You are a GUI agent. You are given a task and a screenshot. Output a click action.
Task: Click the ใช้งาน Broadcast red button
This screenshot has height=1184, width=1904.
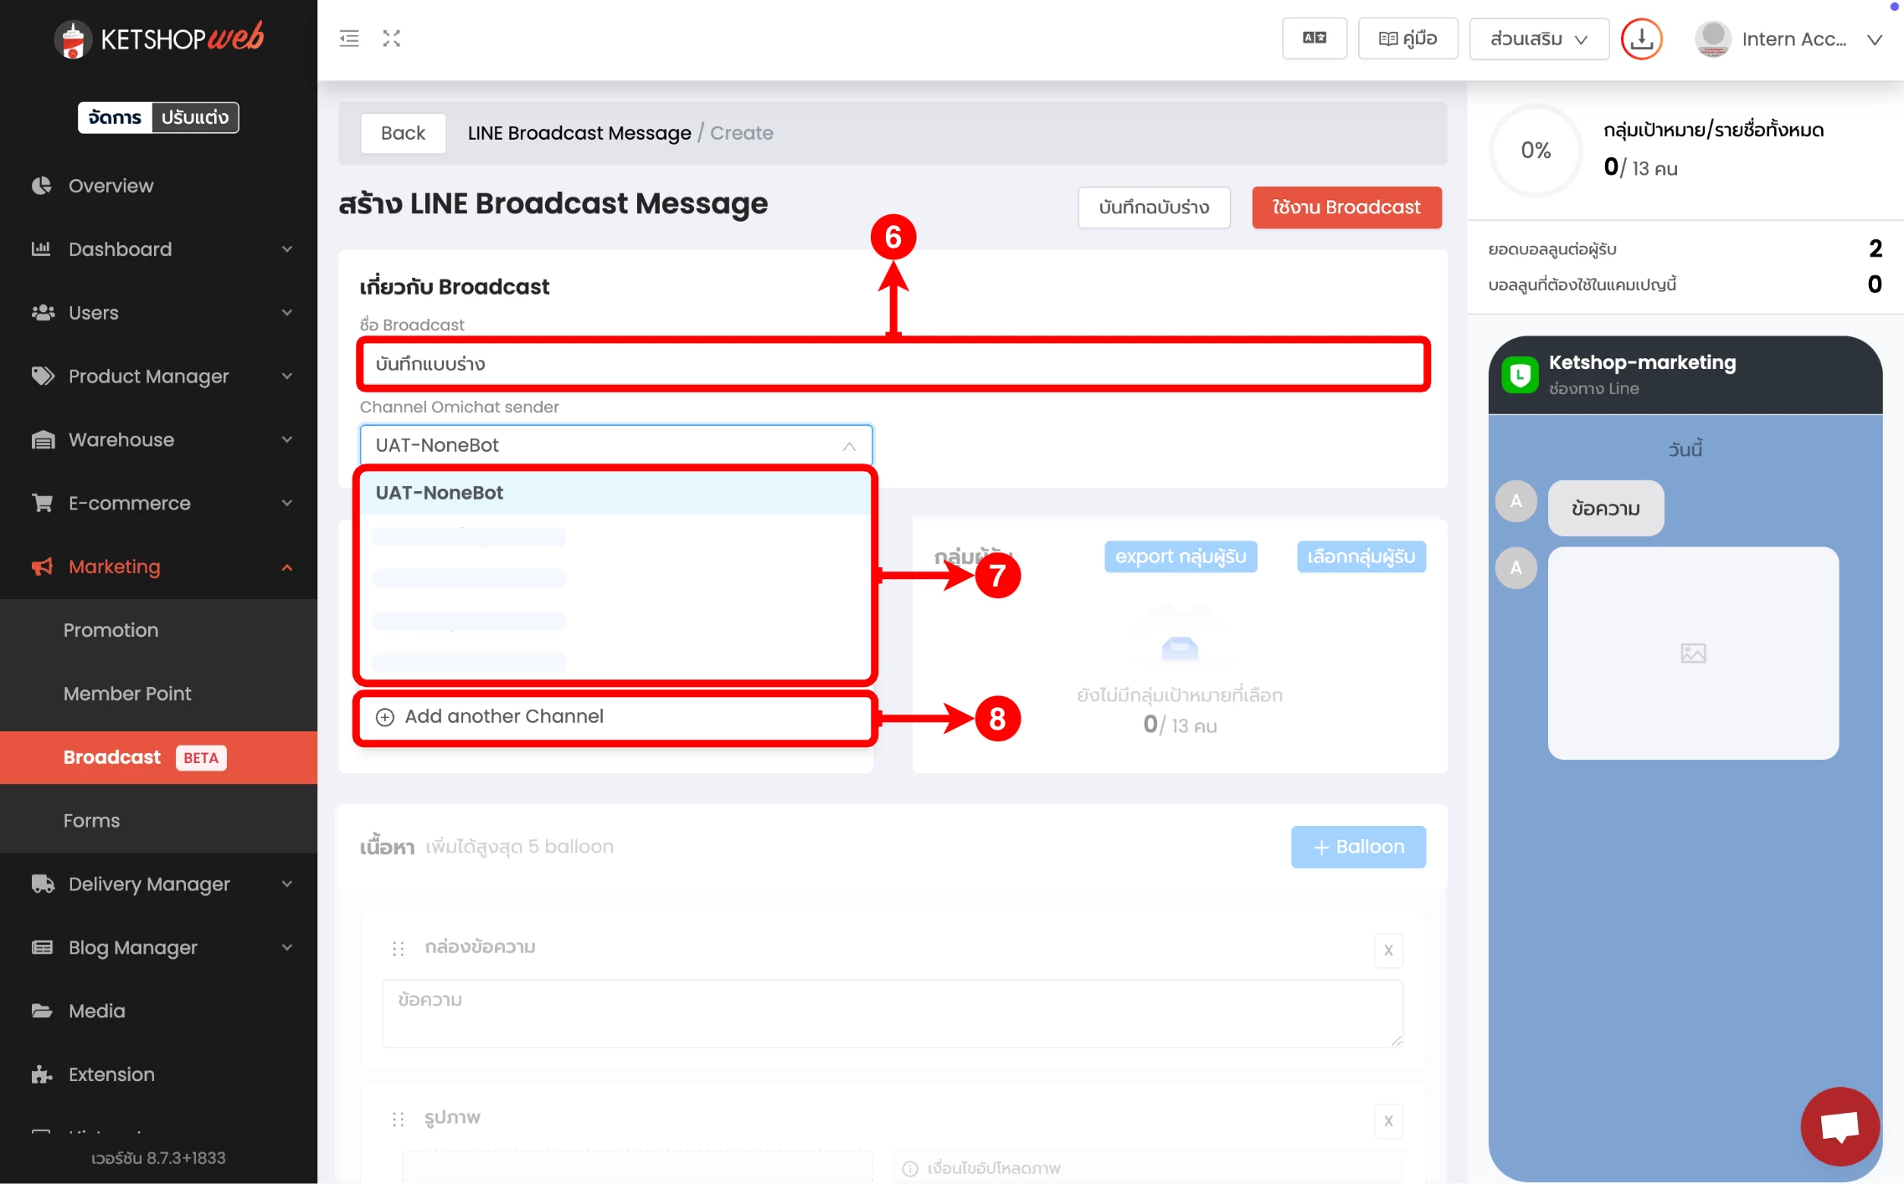click(x=1346, y=208)
